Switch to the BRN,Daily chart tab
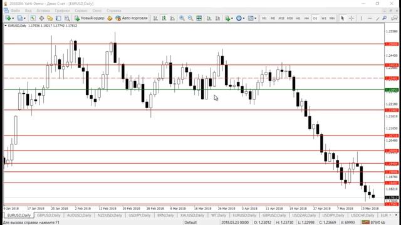 click(x=165, y=215)
